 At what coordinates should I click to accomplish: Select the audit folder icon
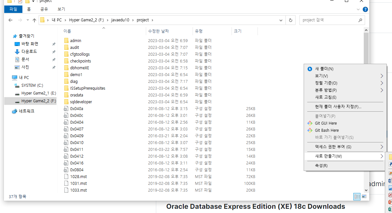click(x=66, y=47)
